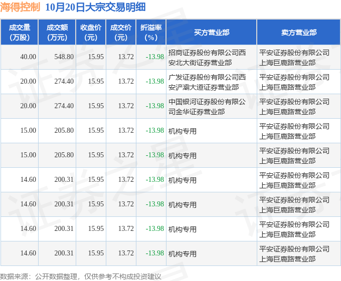Image resolution: width=341 pixels, height=281 pixels.
Task: Click the 548.80 transaction amount cell
Action: coord(63,57)
